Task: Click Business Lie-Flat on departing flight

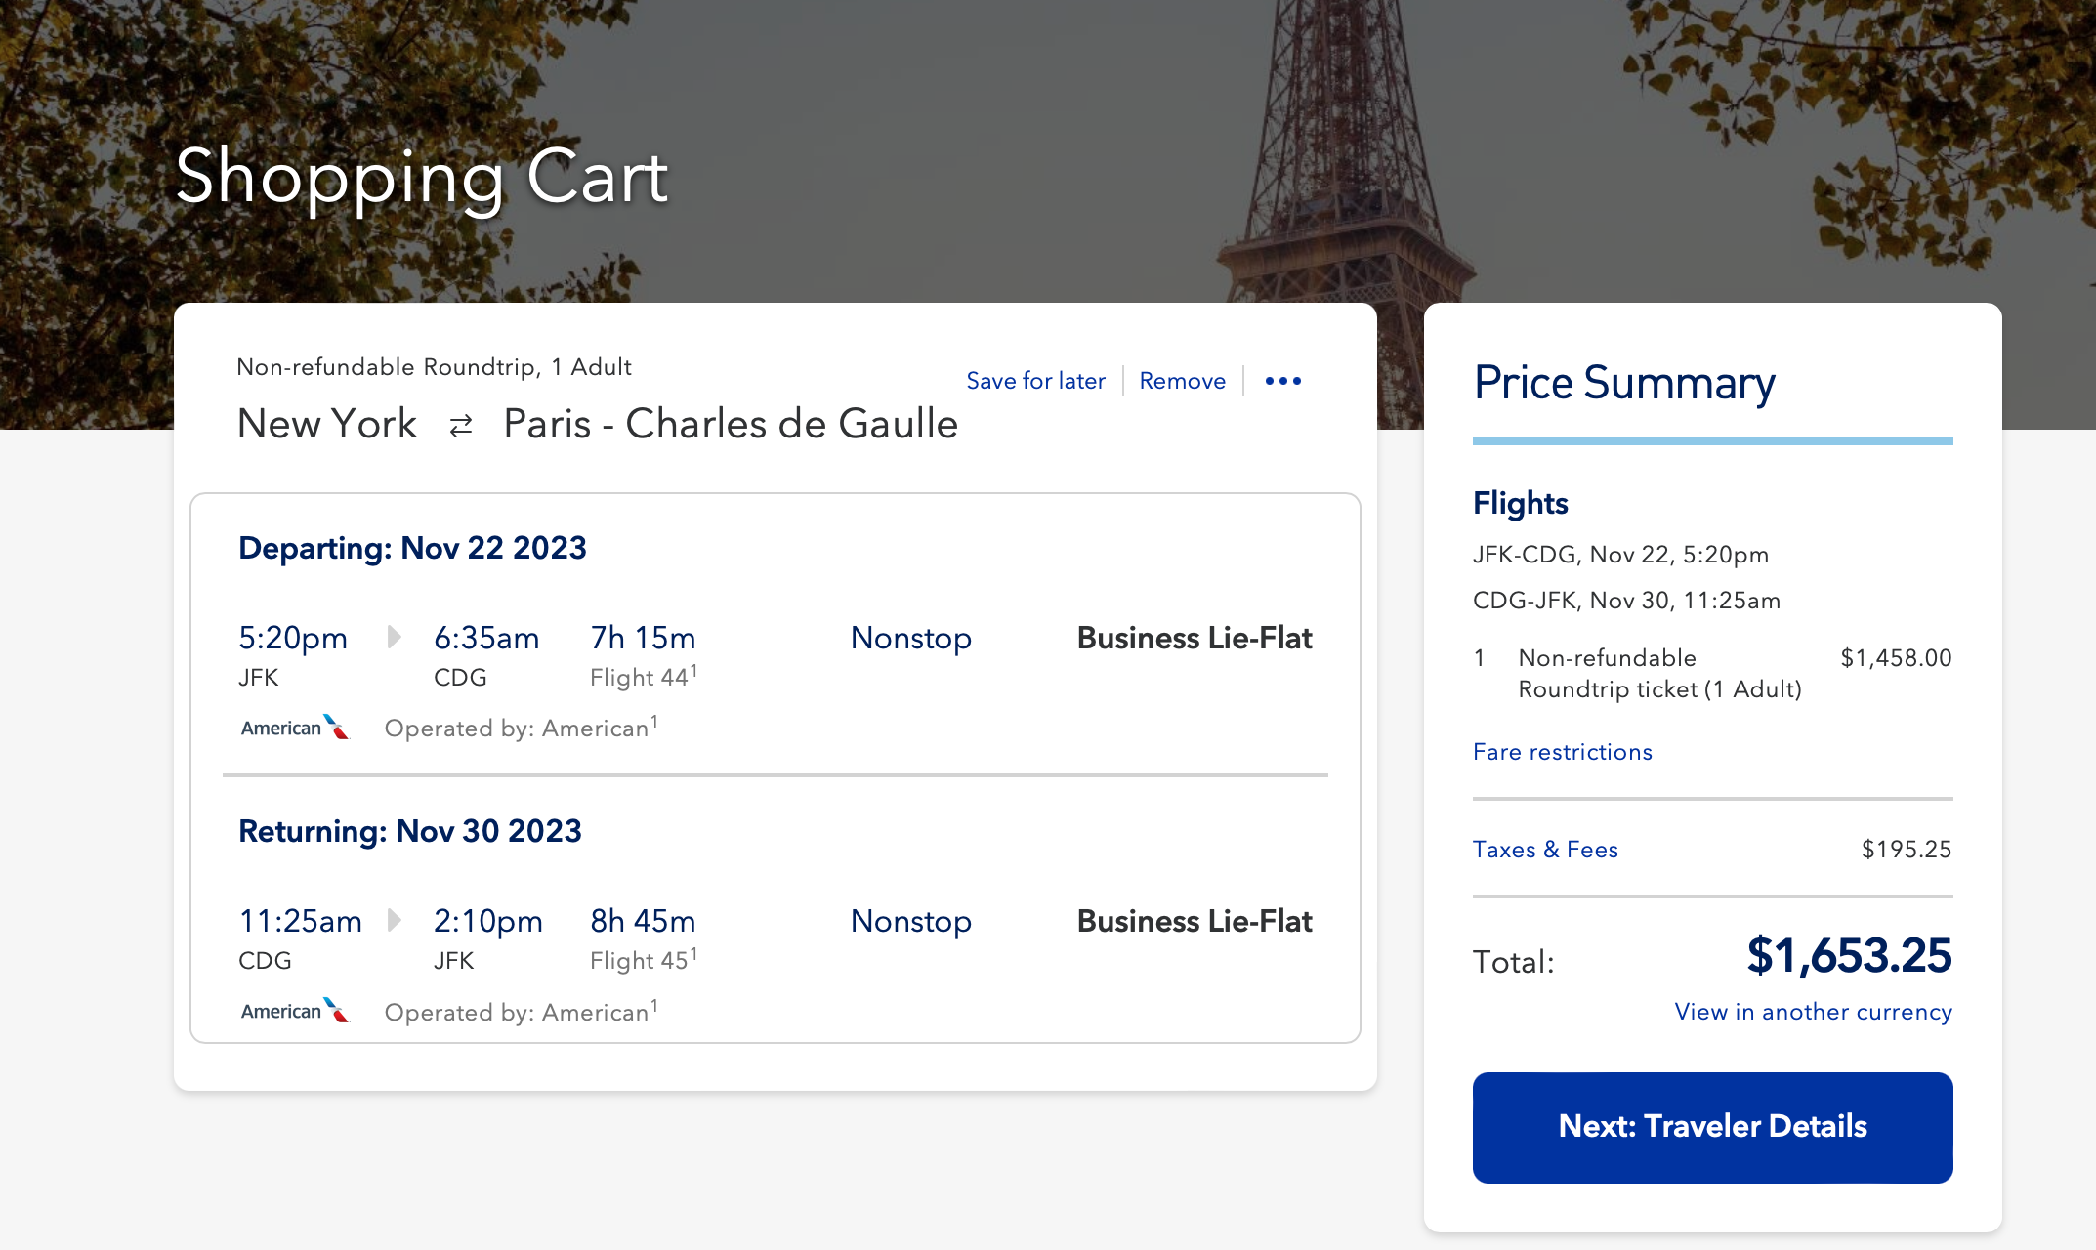Action: click(x=1194, y=638)
